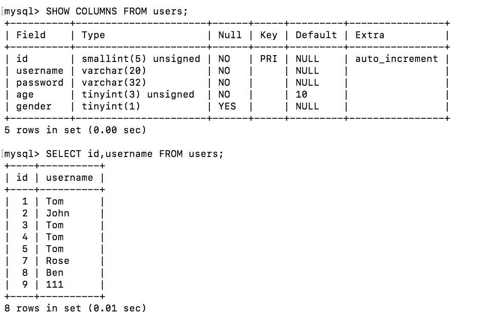The width and height of the screenshot is (503, 325).
Task: Click the age default value 10
Action: coord(301,95)
